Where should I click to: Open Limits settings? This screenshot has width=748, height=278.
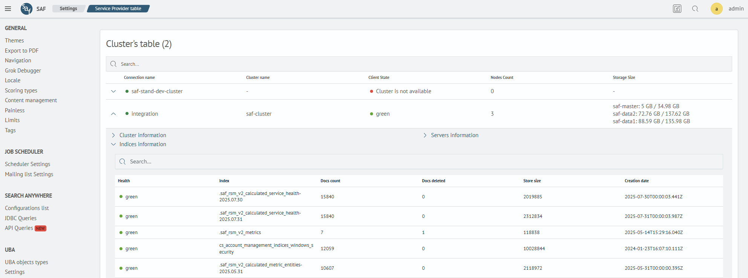pos(12,120)
